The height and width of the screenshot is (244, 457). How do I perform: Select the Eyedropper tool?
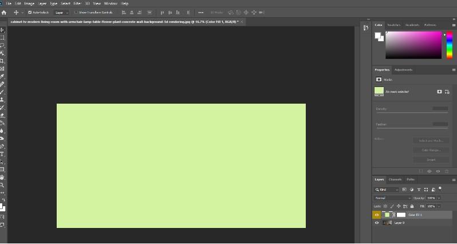pyautogui.click(x=2, y=76)
